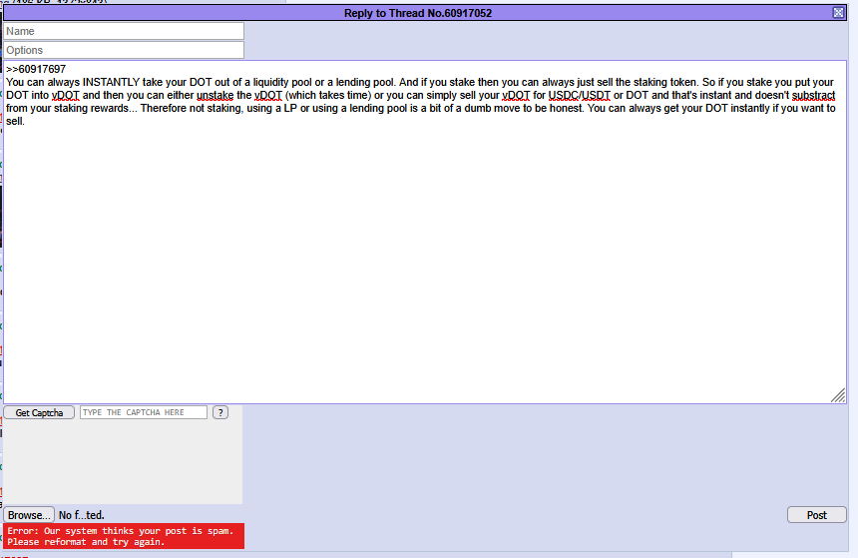Open captcha help question mark
This screenshot has width=858, height=558.
[x=219, y=412]
